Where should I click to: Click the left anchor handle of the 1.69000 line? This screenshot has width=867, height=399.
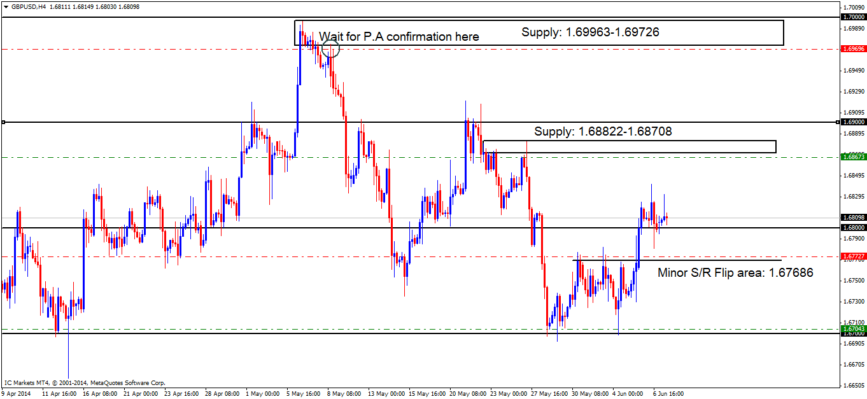(3, 122)
